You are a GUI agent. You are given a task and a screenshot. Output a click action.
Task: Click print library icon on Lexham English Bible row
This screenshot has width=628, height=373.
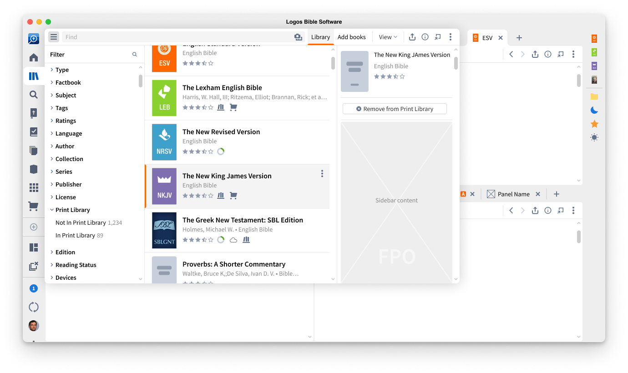221,107
